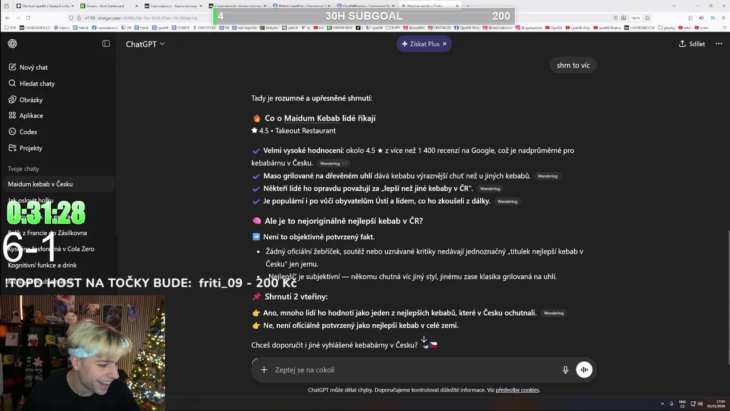Share the chat with Sdílet button

tap(692, 44)
